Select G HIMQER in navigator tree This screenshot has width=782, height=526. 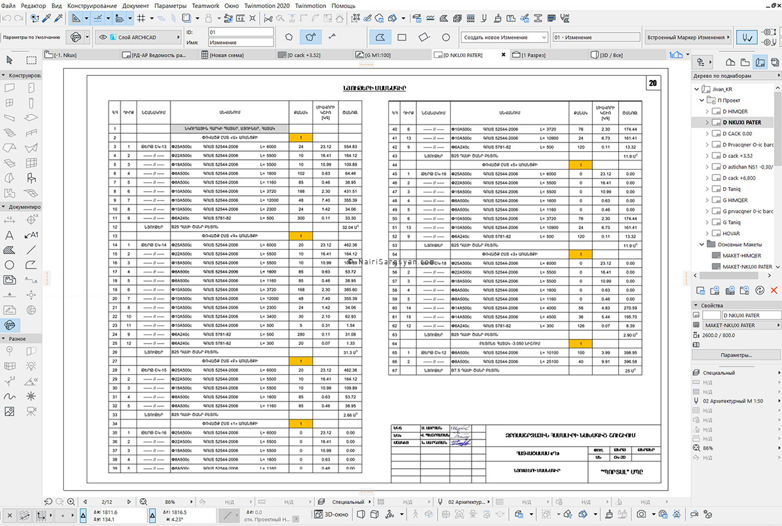pos(735,200)
